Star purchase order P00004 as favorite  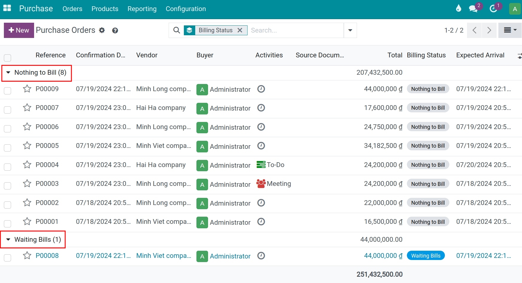coord(27,165)
